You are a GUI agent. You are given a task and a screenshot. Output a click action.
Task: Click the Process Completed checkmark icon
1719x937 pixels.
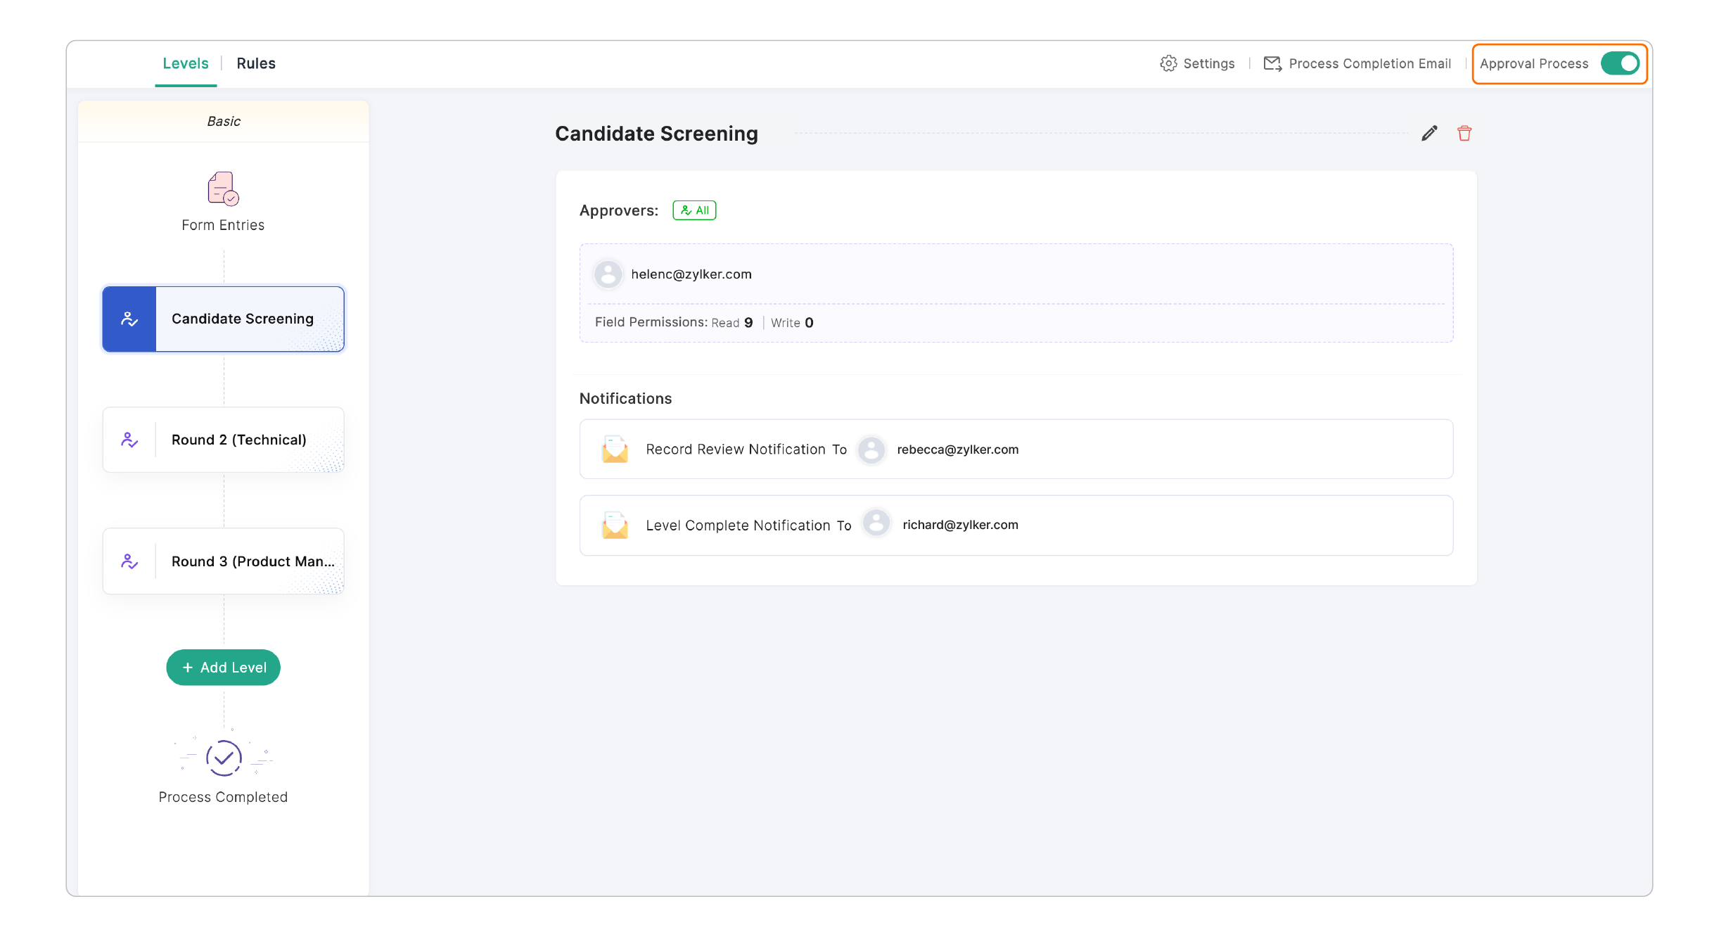224,758
